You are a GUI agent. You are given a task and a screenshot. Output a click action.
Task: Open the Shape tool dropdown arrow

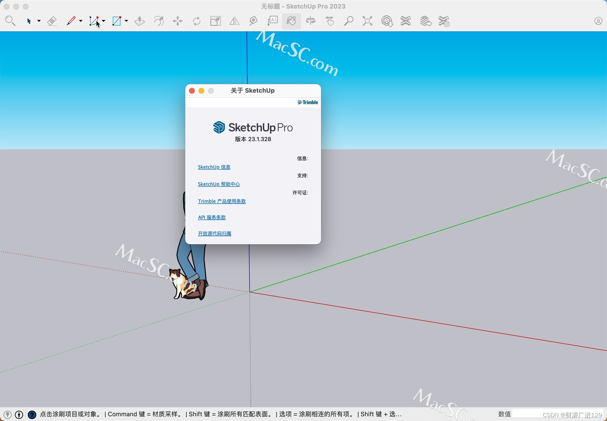pos(126,21)
